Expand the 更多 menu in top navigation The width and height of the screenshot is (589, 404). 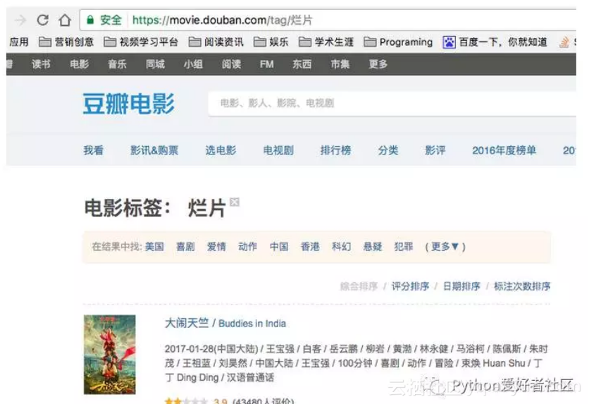[378, 64]
